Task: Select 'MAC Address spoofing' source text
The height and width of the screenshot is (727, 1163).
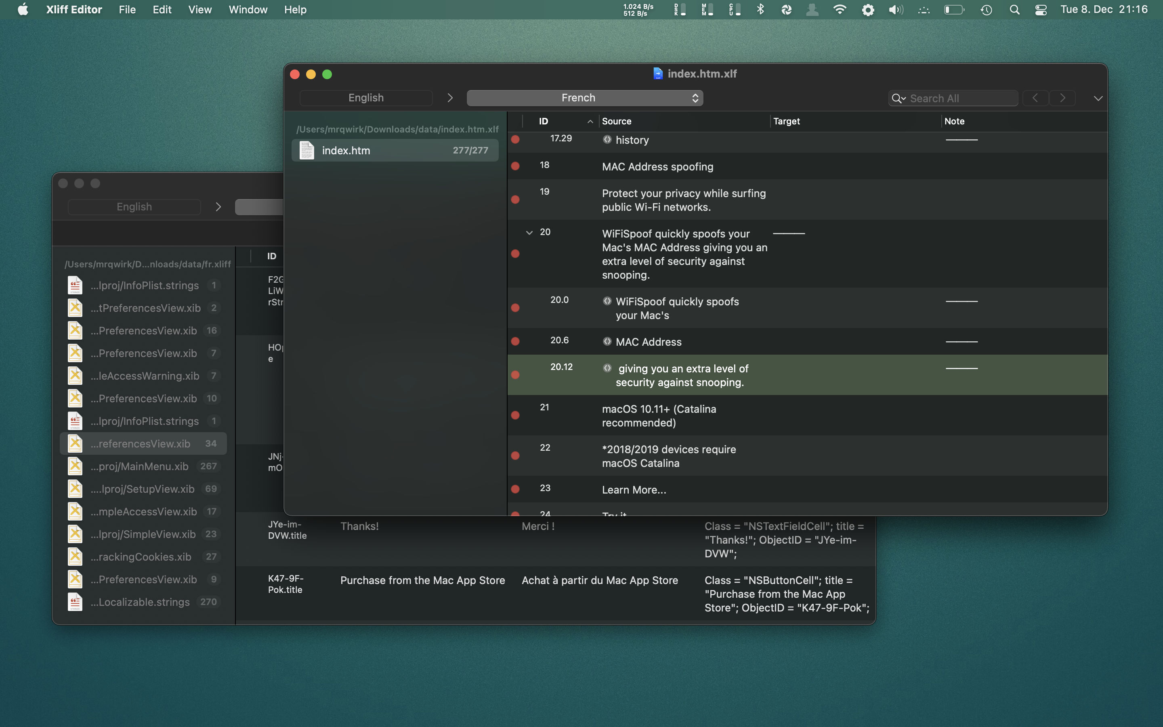Action: (x=657, y=167)
